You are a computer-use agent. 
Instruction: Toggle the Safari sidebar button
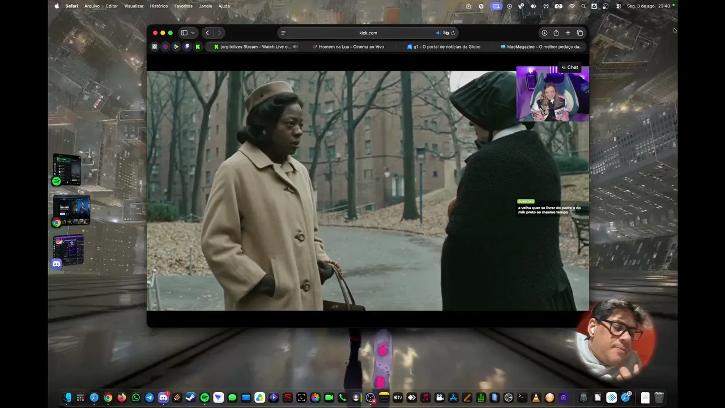pyautogui.click(x=184, y=33)
